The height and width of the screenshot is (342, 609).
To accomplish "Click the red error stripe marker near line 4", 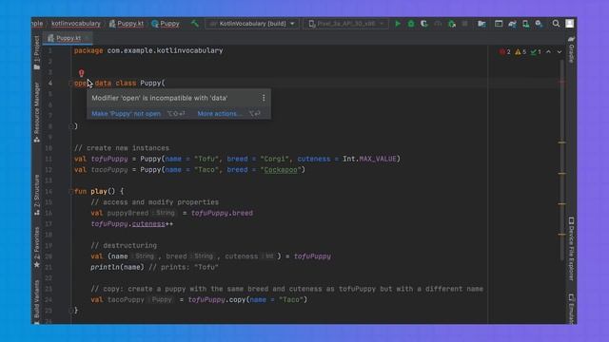I will [x=561, y=82].
